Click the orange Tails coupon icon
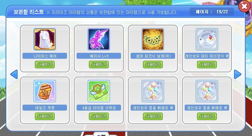 [45, 91]
